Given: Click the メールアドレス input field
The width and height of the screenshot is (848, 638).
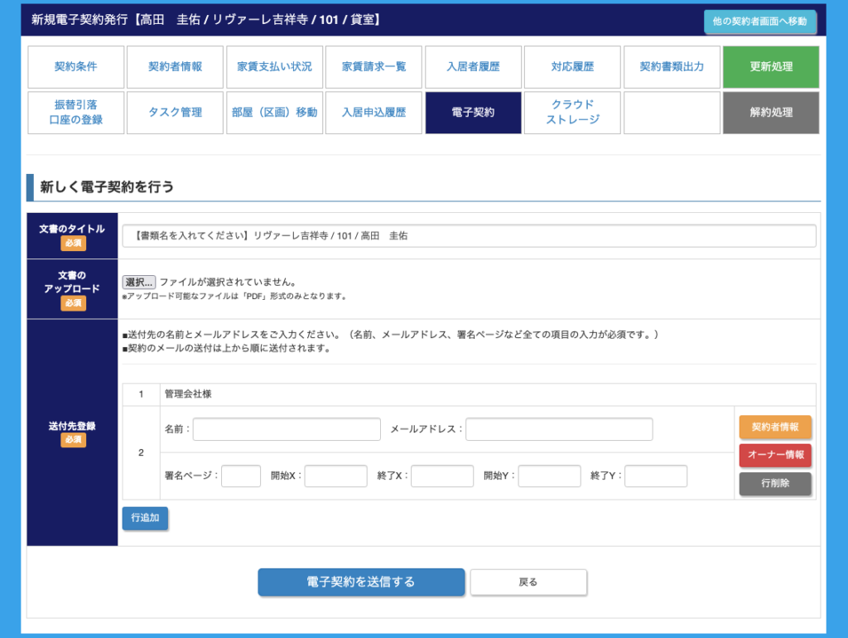Looking at the screenshot, I should (x=559, y=429).
